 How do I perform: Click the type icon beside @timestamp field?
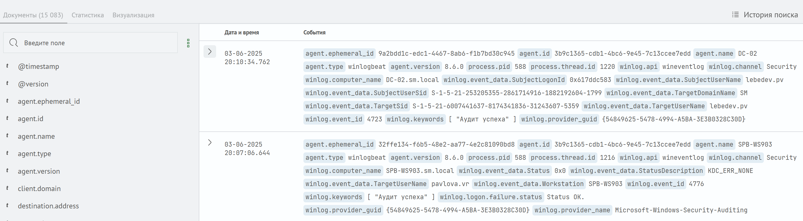[7, 66]
